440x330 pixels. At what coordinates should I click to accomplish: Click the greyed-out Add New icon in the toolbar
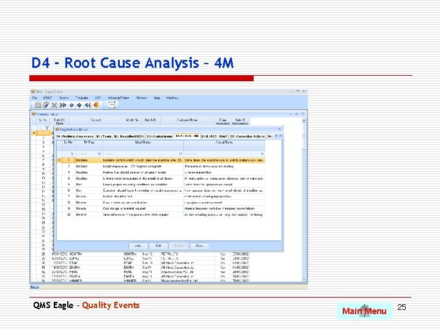tap(38, 105)
